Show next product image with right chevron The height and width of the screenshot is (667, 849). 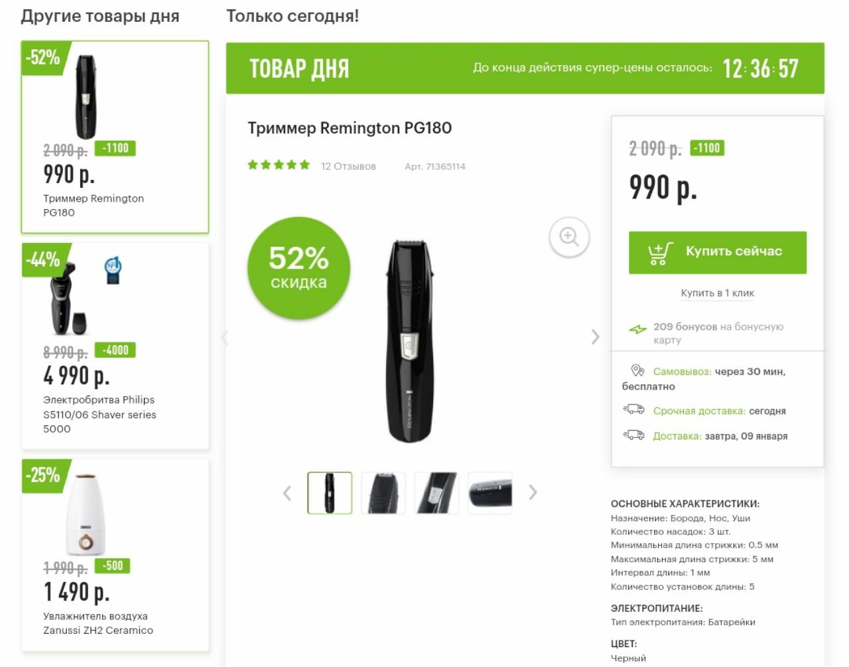595,337
